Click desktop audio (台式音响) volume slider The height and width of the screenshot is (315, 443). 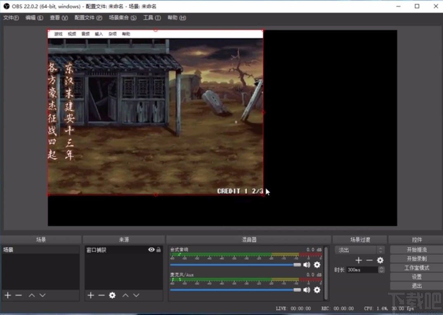pyautogui.click(x=235, y=265)
